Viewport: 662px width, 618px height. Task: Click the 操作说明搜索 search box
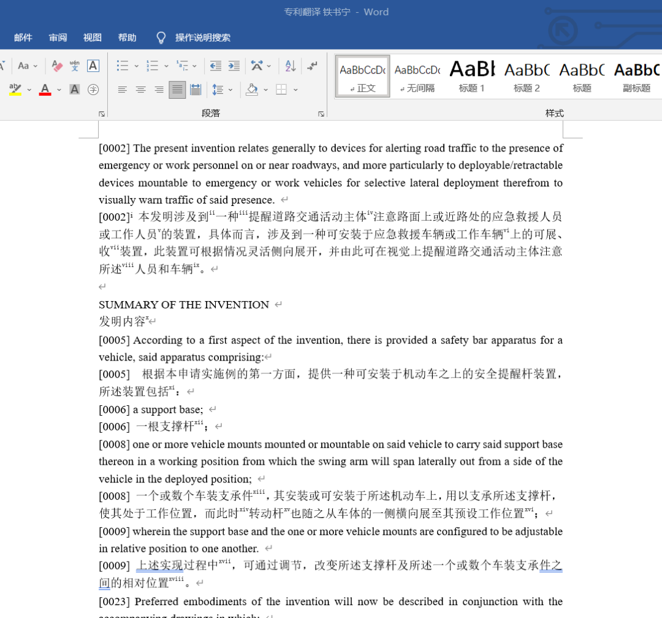pyautogui.click(x=203, y=37)
